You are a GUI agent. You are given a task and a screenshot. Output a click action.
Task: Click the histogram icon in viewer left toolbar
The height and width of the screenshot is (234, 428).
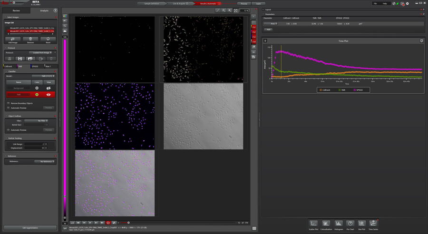click(65, 30)
